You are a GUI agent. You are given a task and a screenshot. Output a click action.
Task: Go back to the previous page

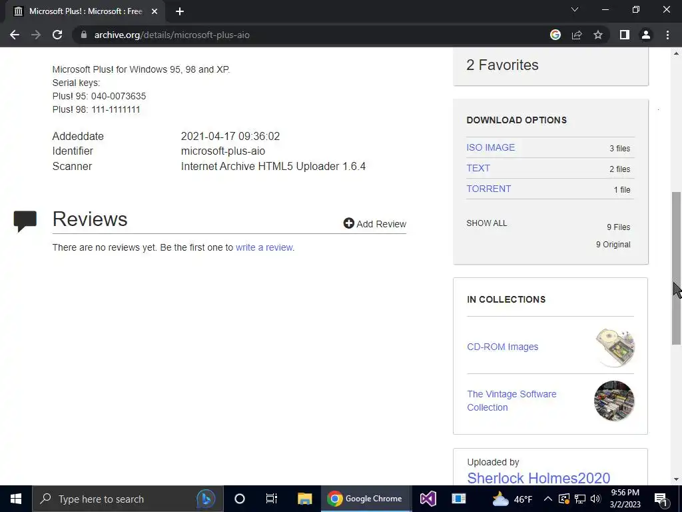tap(15, 35)
